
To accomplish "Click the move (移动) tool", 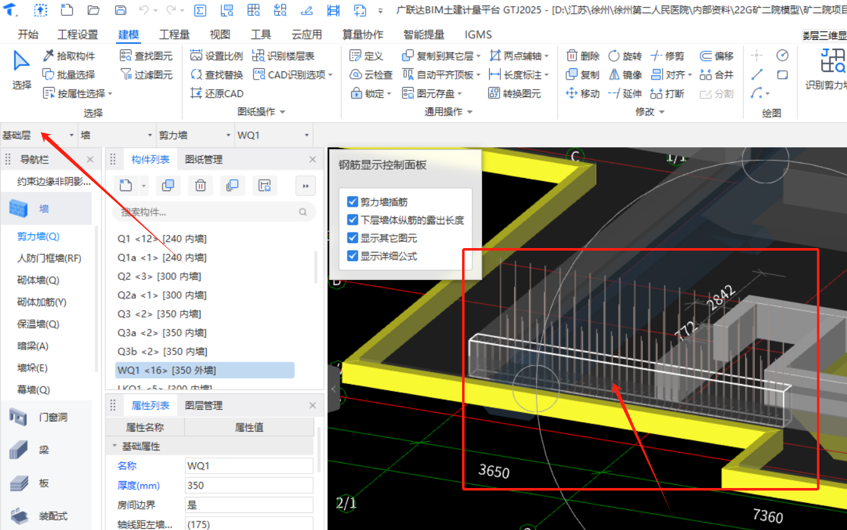I will coord(582,93).
